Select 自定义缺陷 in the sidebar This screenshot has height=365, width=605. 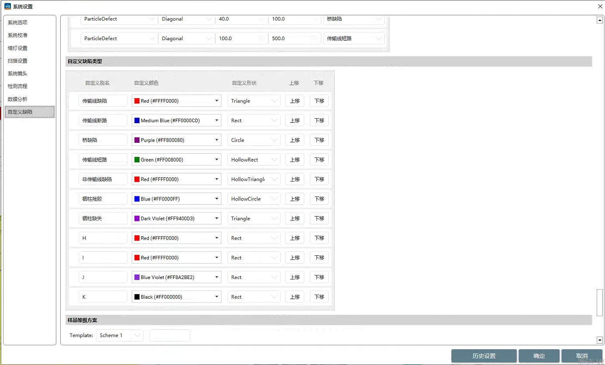(x=30, y=112)
